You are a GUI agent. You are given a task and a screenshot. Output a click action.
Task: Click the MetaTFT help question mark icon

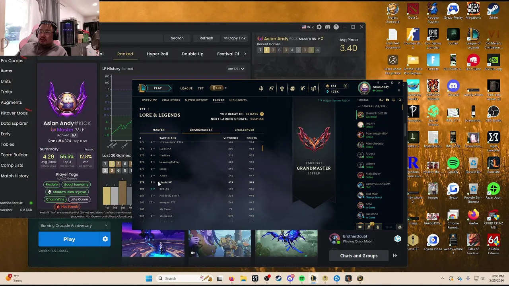[x=336, y=27]
